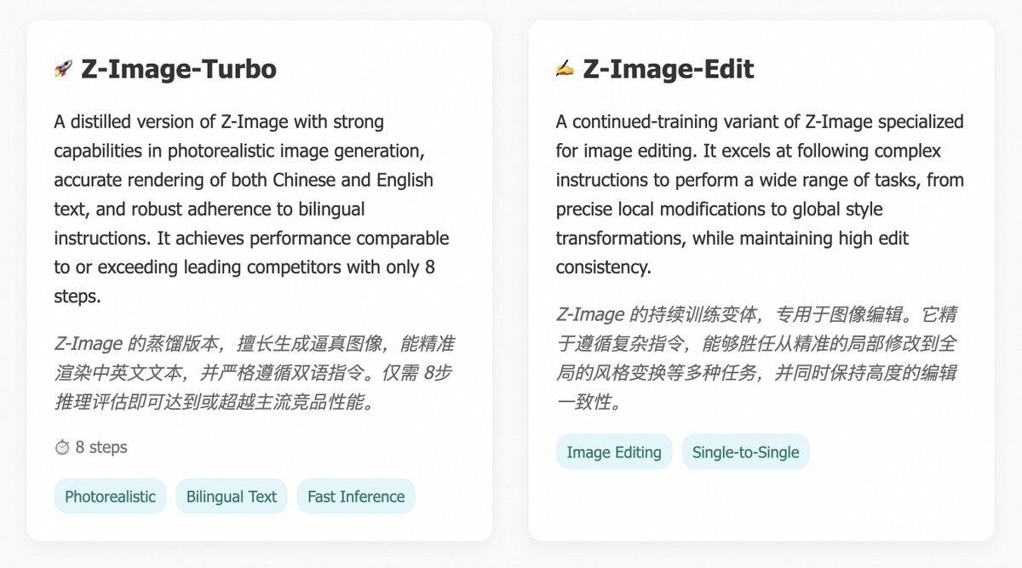Click the Image Editing tag
Screen dimensions: 1022x568
(614, 452)
